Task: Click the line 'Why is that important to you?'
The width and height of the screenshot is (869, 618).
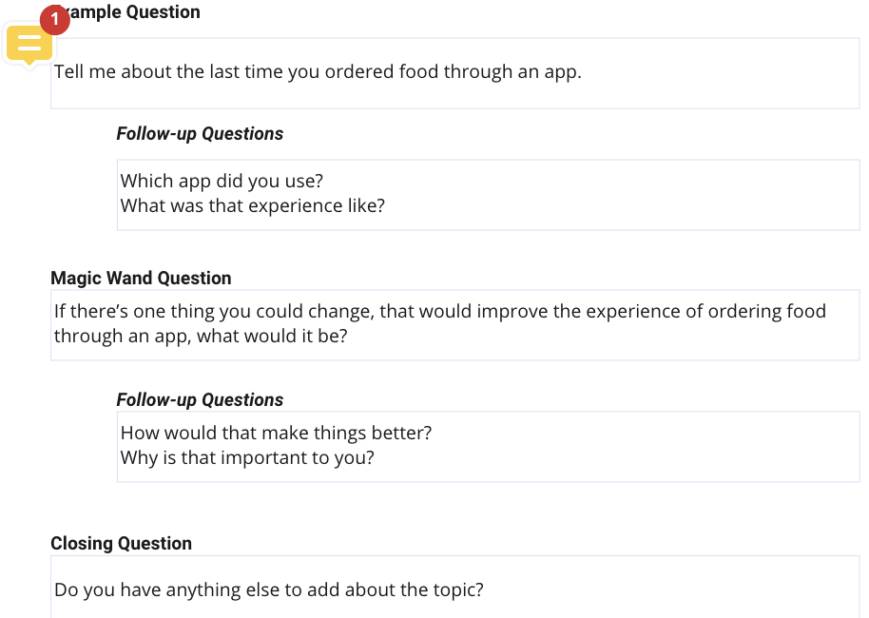Action: pyautogui.click(x=247, y=458)
